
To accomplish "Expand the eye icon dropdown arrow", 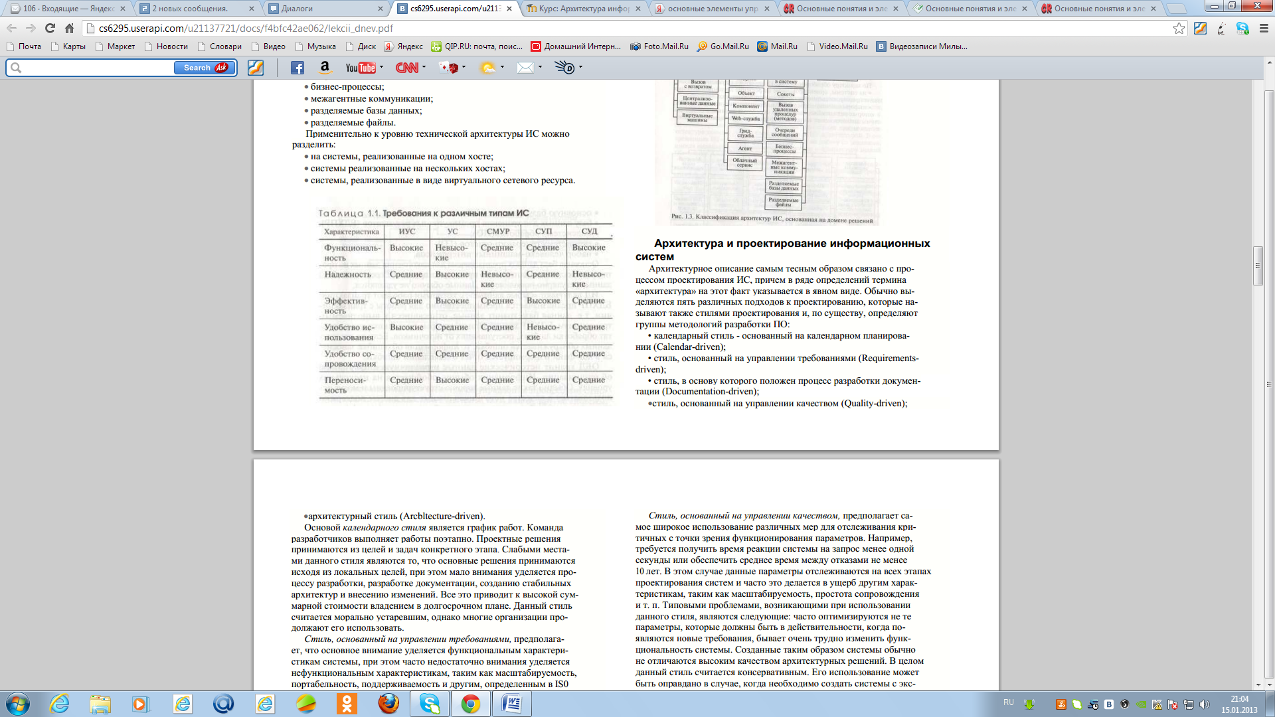I will tap(580, 67).
